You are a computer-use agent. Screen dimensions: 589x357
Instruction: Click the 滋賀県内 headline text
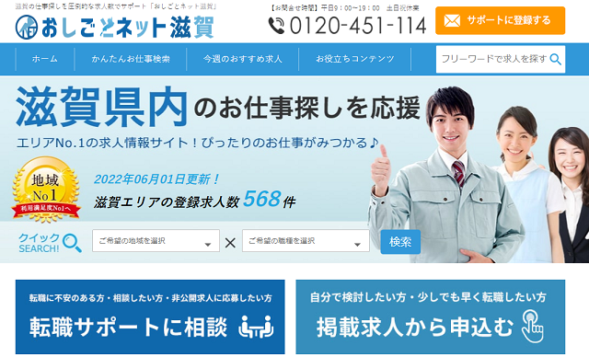coord(101,107)
